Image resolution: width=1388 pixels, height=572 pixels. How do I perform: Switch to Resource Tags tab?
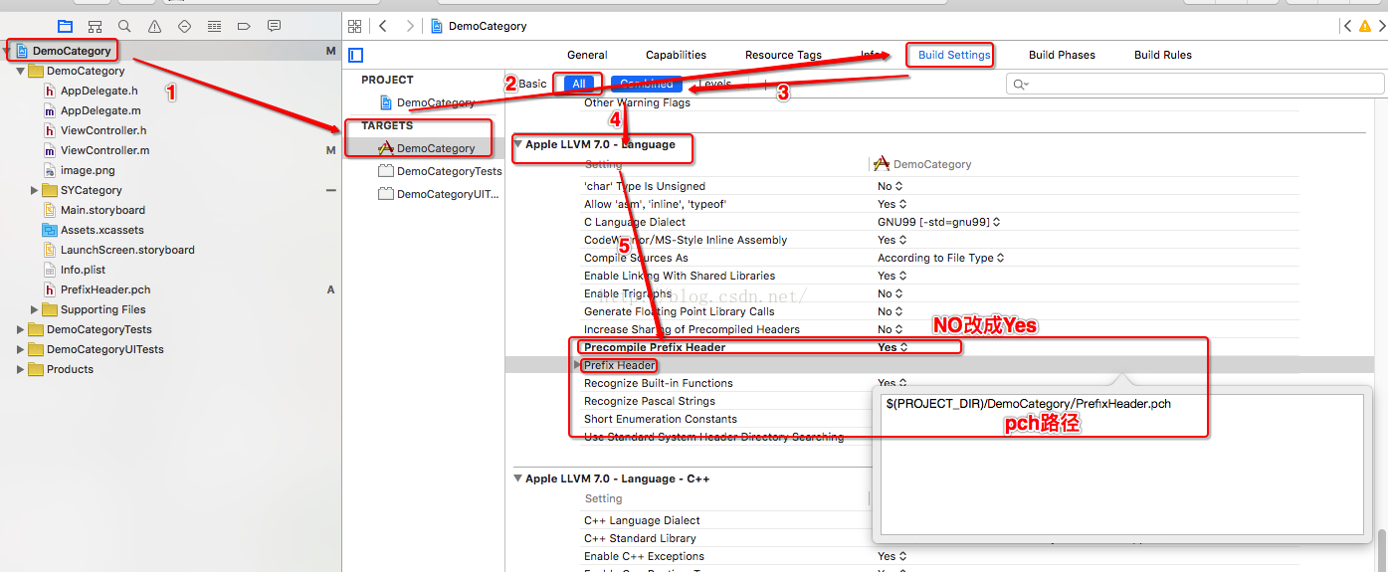coord(783,55)
